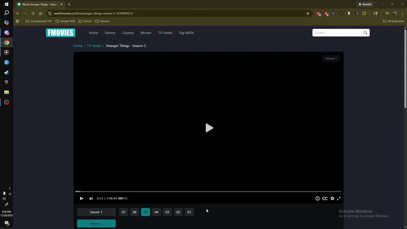The height and width of the screenshot is (229, 407).
Task: Open Epic Games launcher from the taskbar
Action: click(x=6, y=82)
